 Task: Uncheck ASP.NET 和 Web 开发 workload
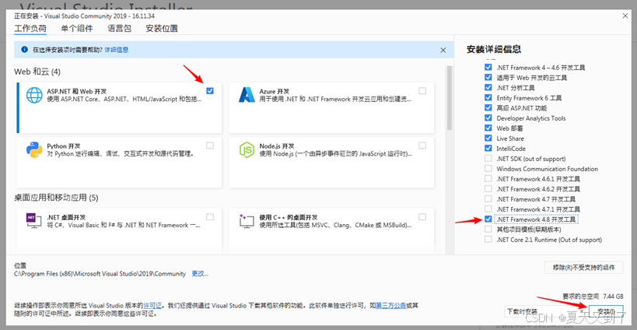(x=210, y=90)
